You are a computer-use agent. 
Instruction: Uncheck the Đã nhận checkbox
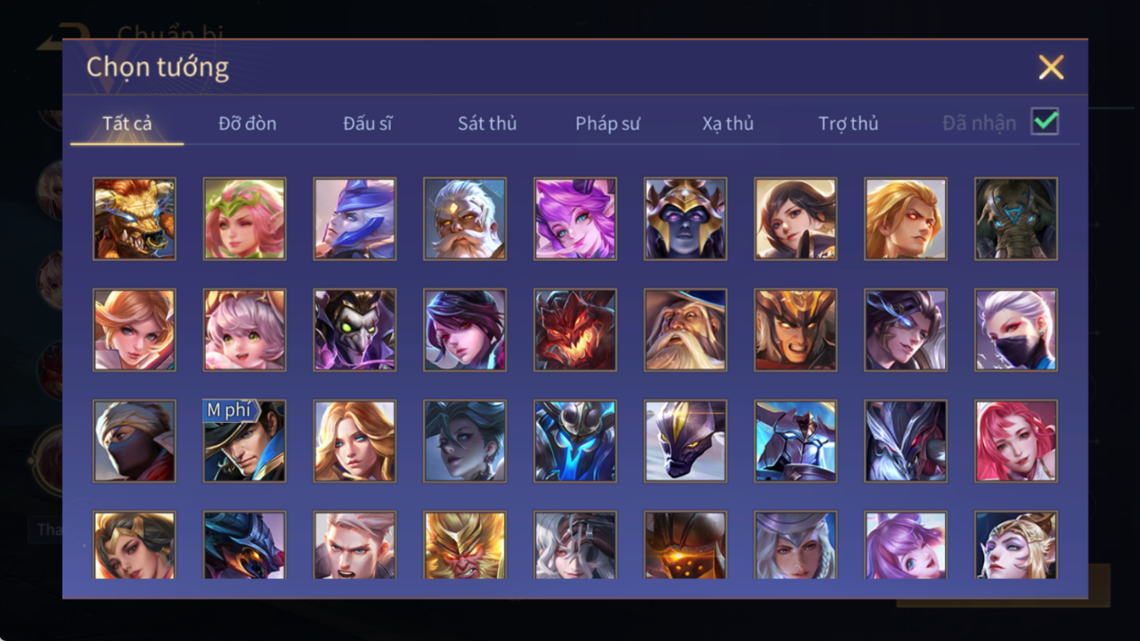(1044, 122)
